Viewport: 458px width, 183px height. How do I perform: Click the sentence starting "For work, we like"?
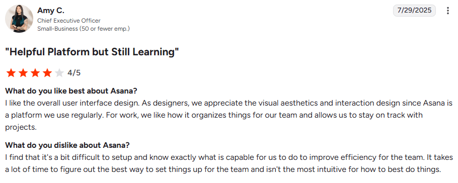tap(263, 115)
